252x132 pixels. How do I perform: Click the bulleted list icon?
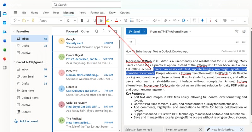(132, 20)
